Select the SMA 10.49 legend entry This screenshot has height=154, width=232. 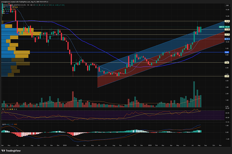(x=6, y=11)
